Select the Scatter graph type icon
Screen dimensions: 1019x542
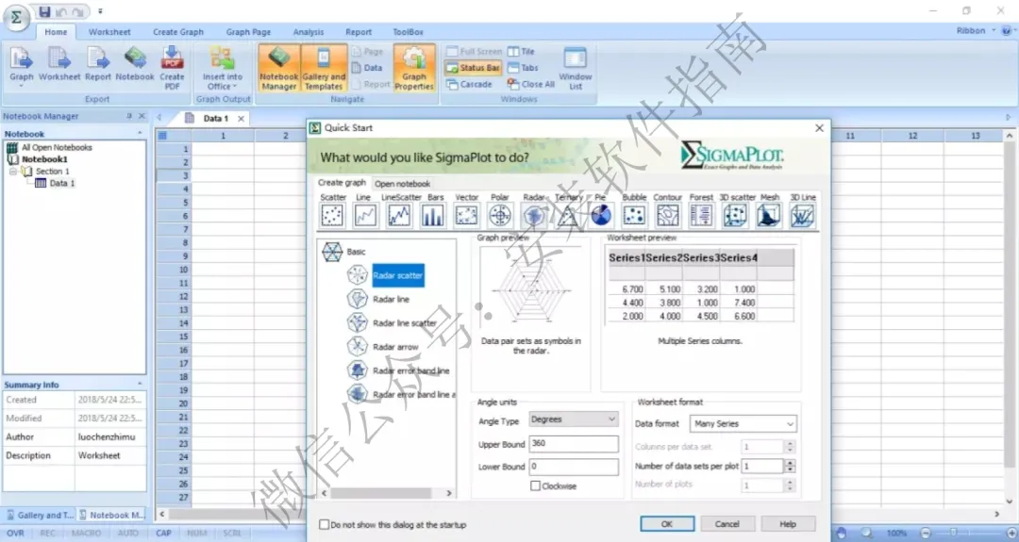(333, 215)
